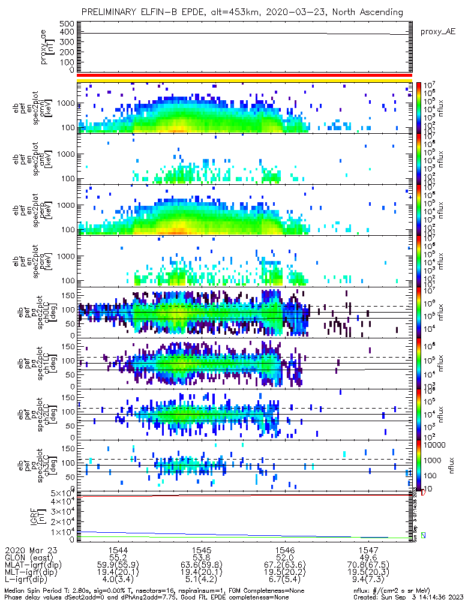This screenshot has width=465, height=600.
Task: Click the omni energy spectrogram panel
Action: click(245, 108)
